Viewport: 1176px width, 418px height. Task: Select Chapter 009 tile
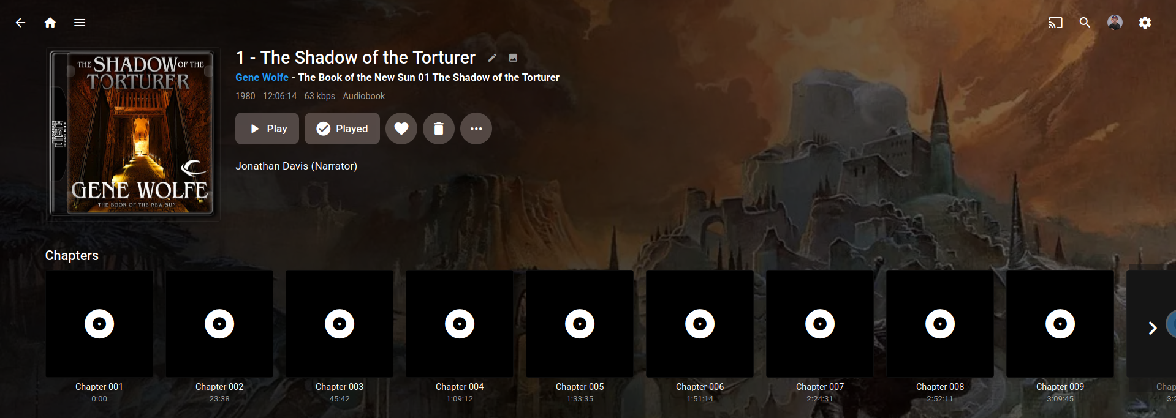(1060, 324)
